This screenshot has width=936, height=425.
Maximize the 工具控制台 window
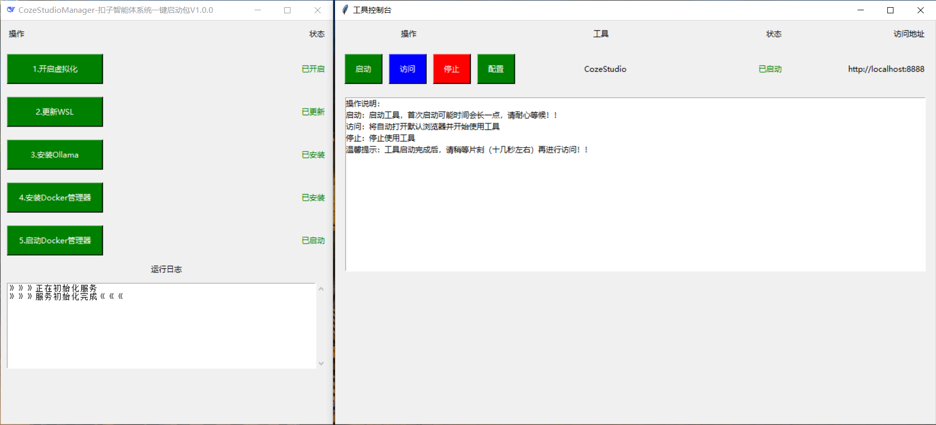(890, 10)
